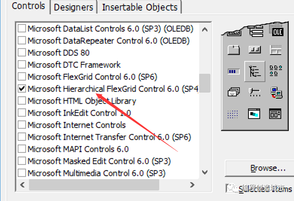This screenshot has width=294, height=201.
Task: Select the ListView control icon
Action: [276, 71]
